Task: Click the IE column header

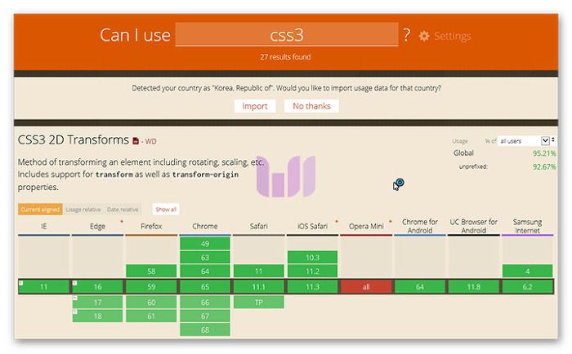Action: point(44,226)
